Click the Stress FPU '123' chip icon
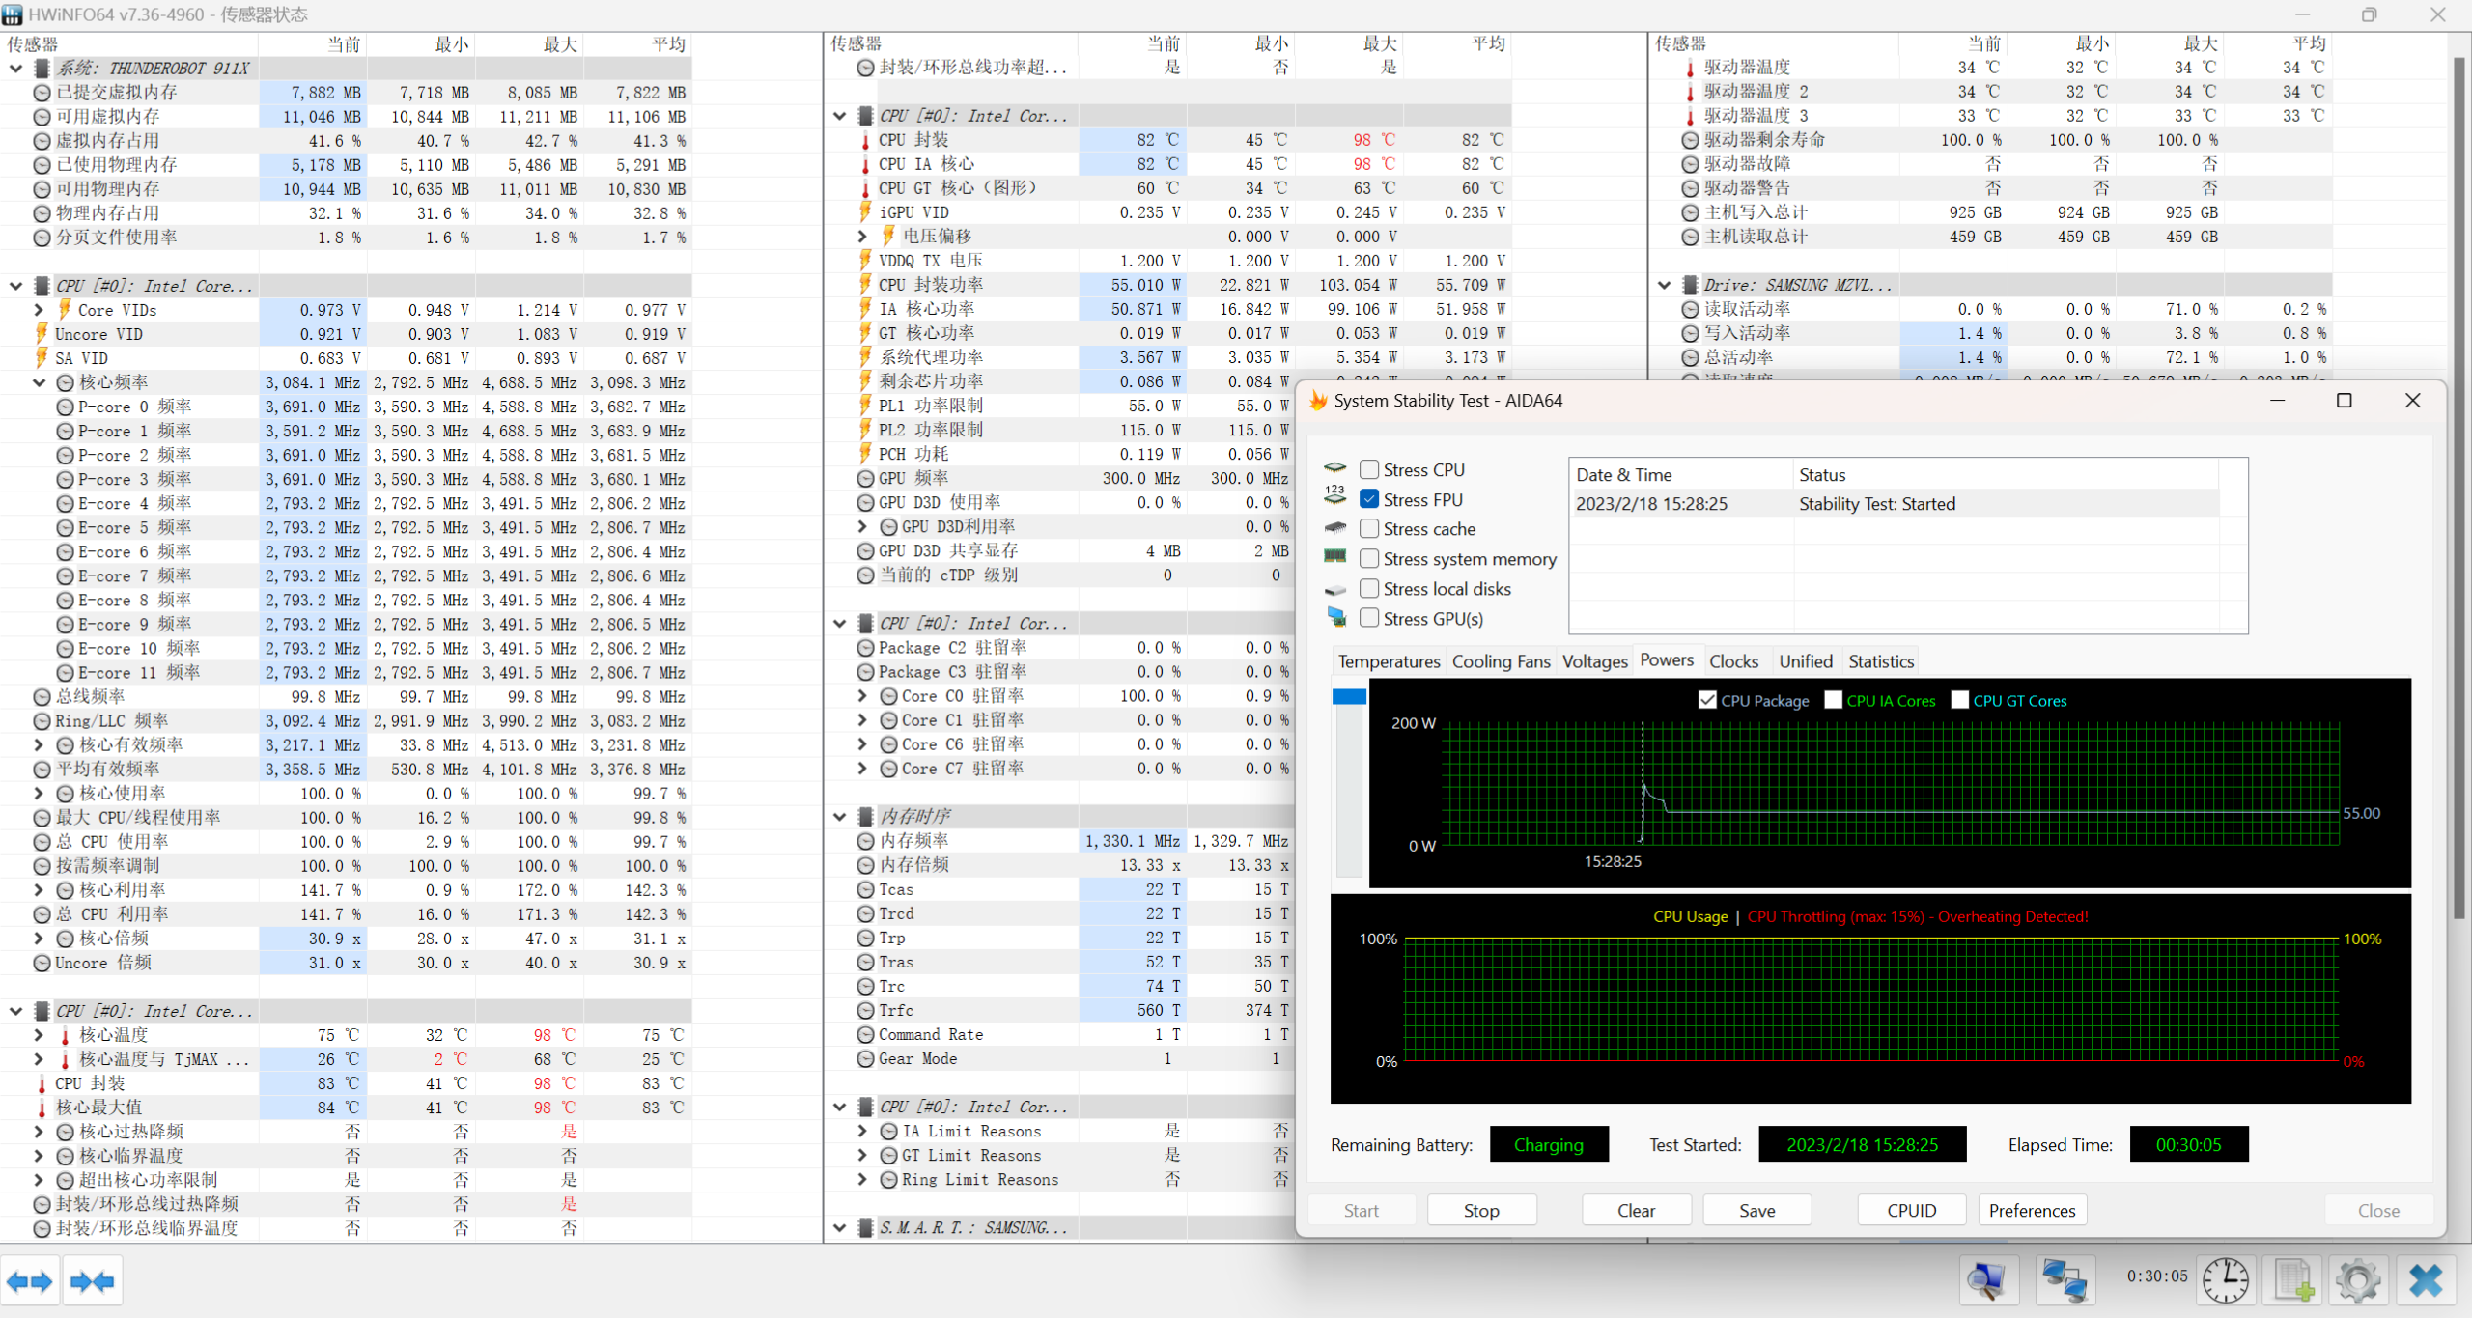Viewport: 2472px width, 1318px height. pyautogui.click(x=1335, y=493)
